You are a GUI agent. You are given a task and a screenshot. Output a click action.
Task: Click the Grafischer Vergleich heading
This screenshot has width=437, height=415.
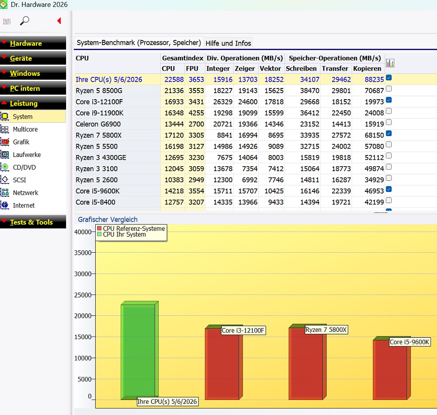[108, 220]
